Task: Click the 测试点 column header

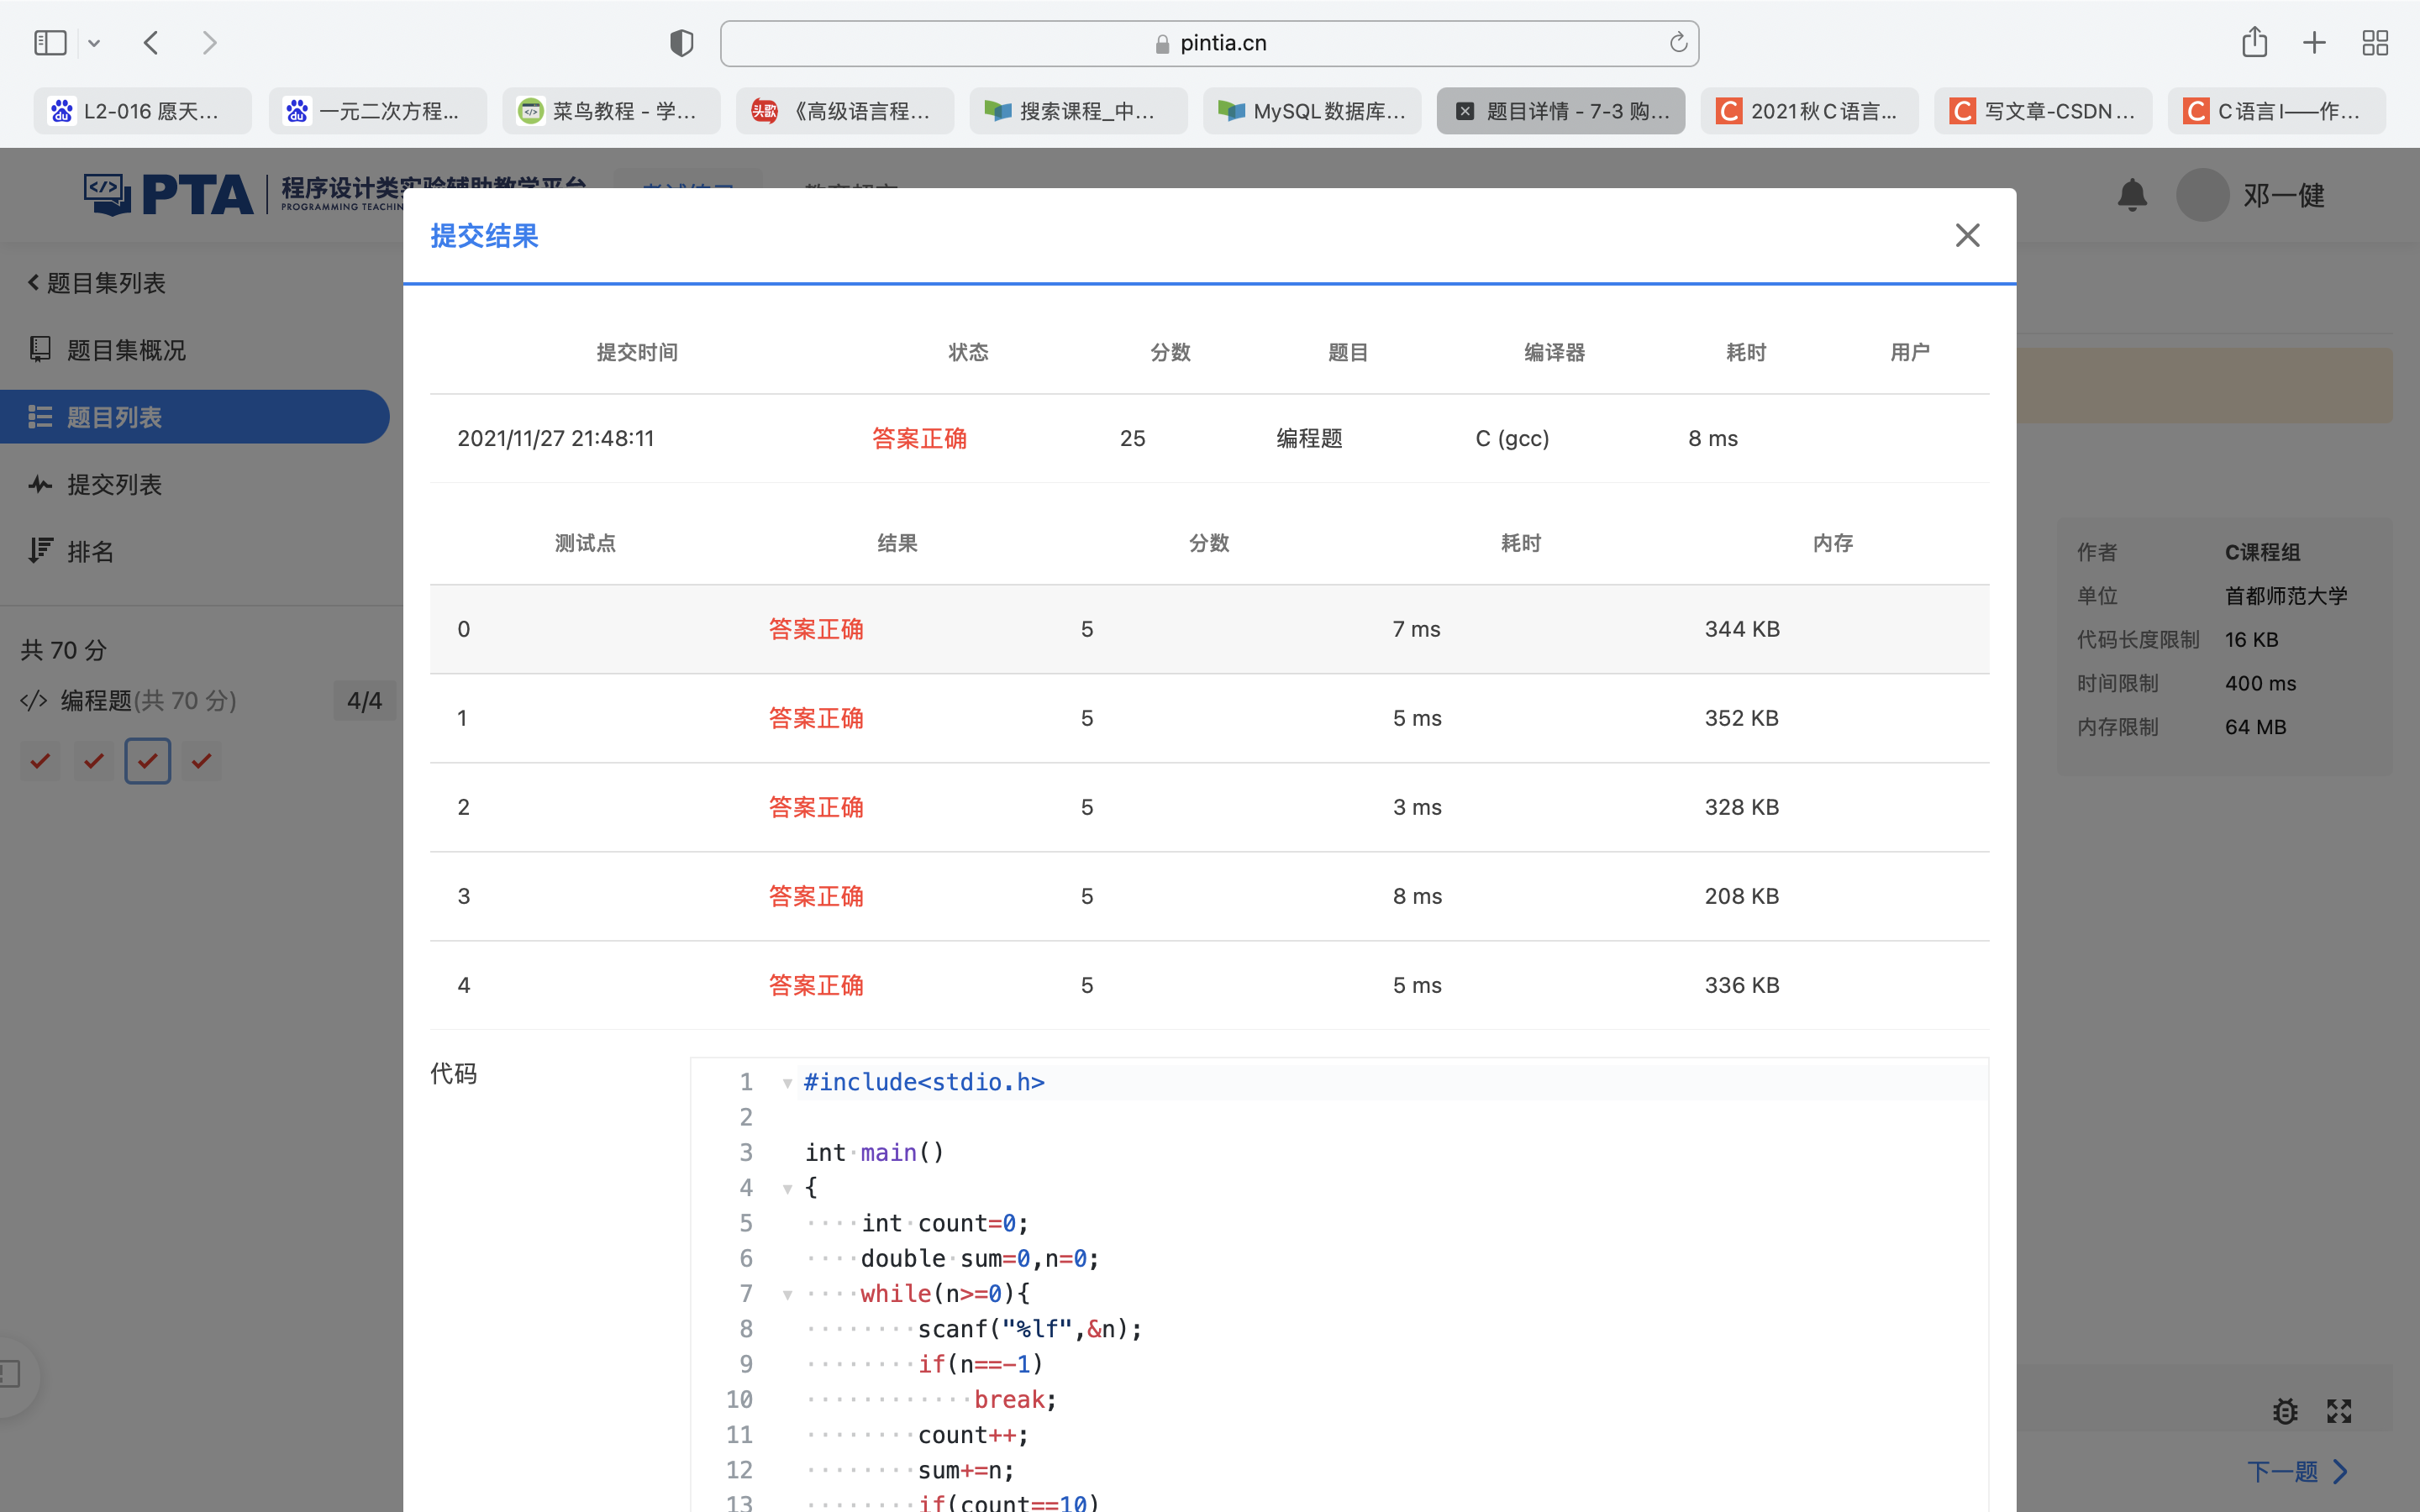Action: (x=585, y=543)
